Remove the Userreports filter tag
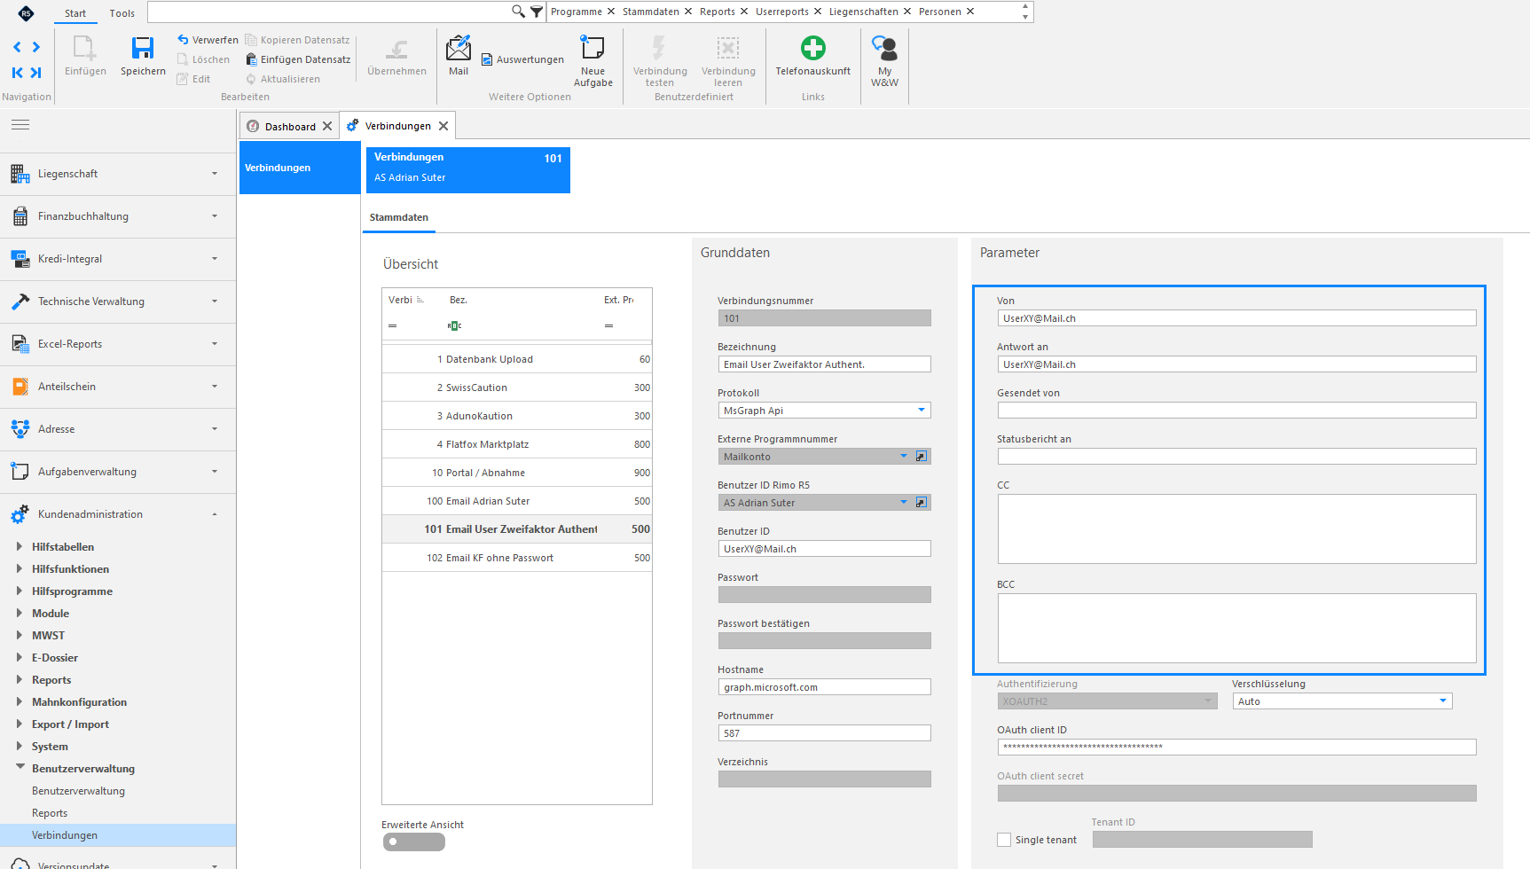The height and width of the screenshot is (869, 1530). click(818, 12)
